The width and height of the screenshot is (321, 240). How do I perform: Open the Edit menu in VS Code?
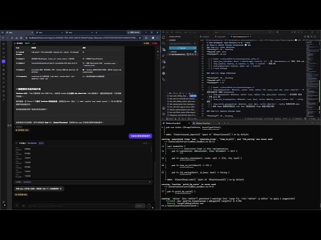(x=172, y=32)
